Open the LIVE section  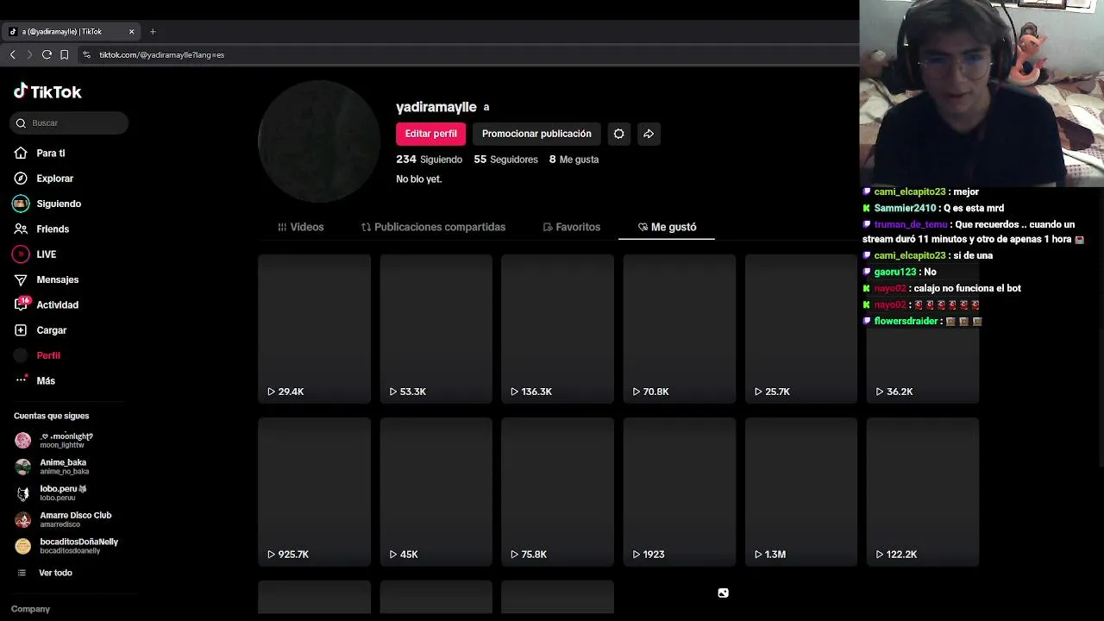[34, 254]
